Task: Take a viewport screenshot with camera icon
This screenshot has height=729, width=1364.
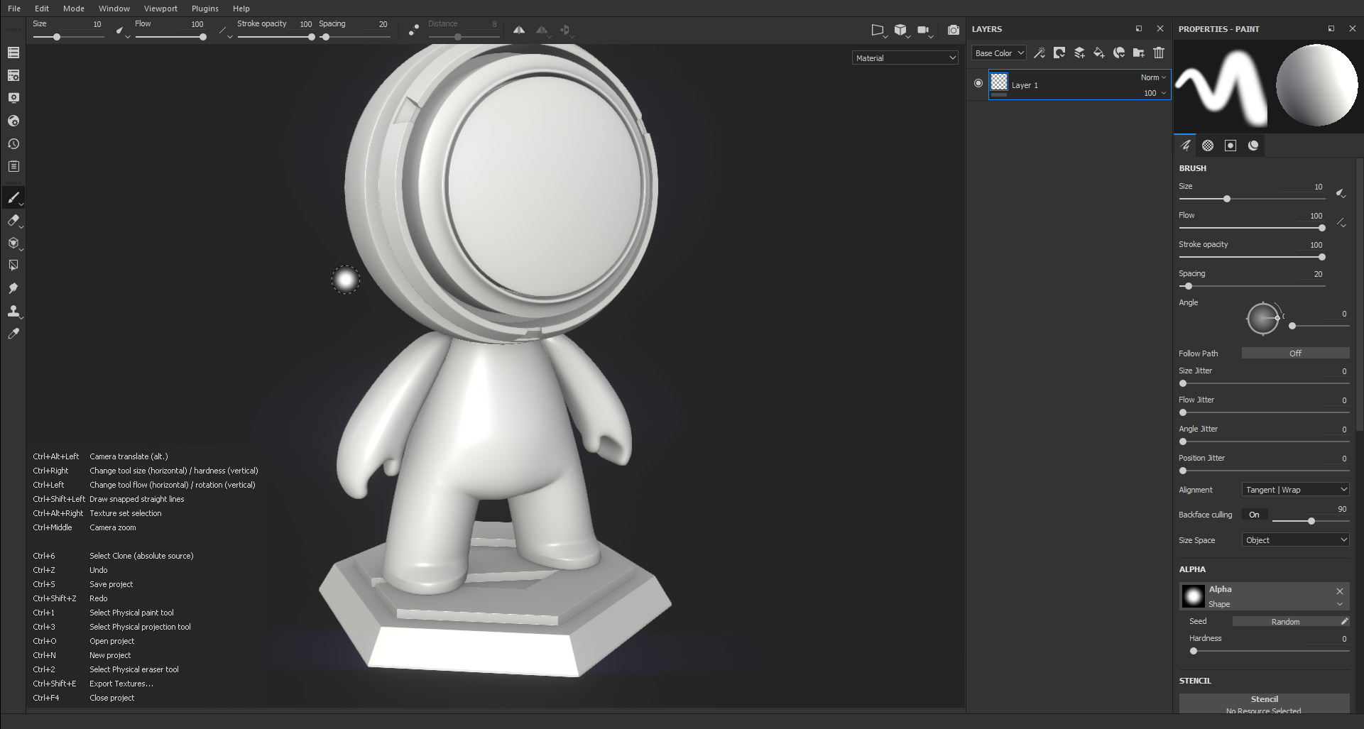Action: 954,30
